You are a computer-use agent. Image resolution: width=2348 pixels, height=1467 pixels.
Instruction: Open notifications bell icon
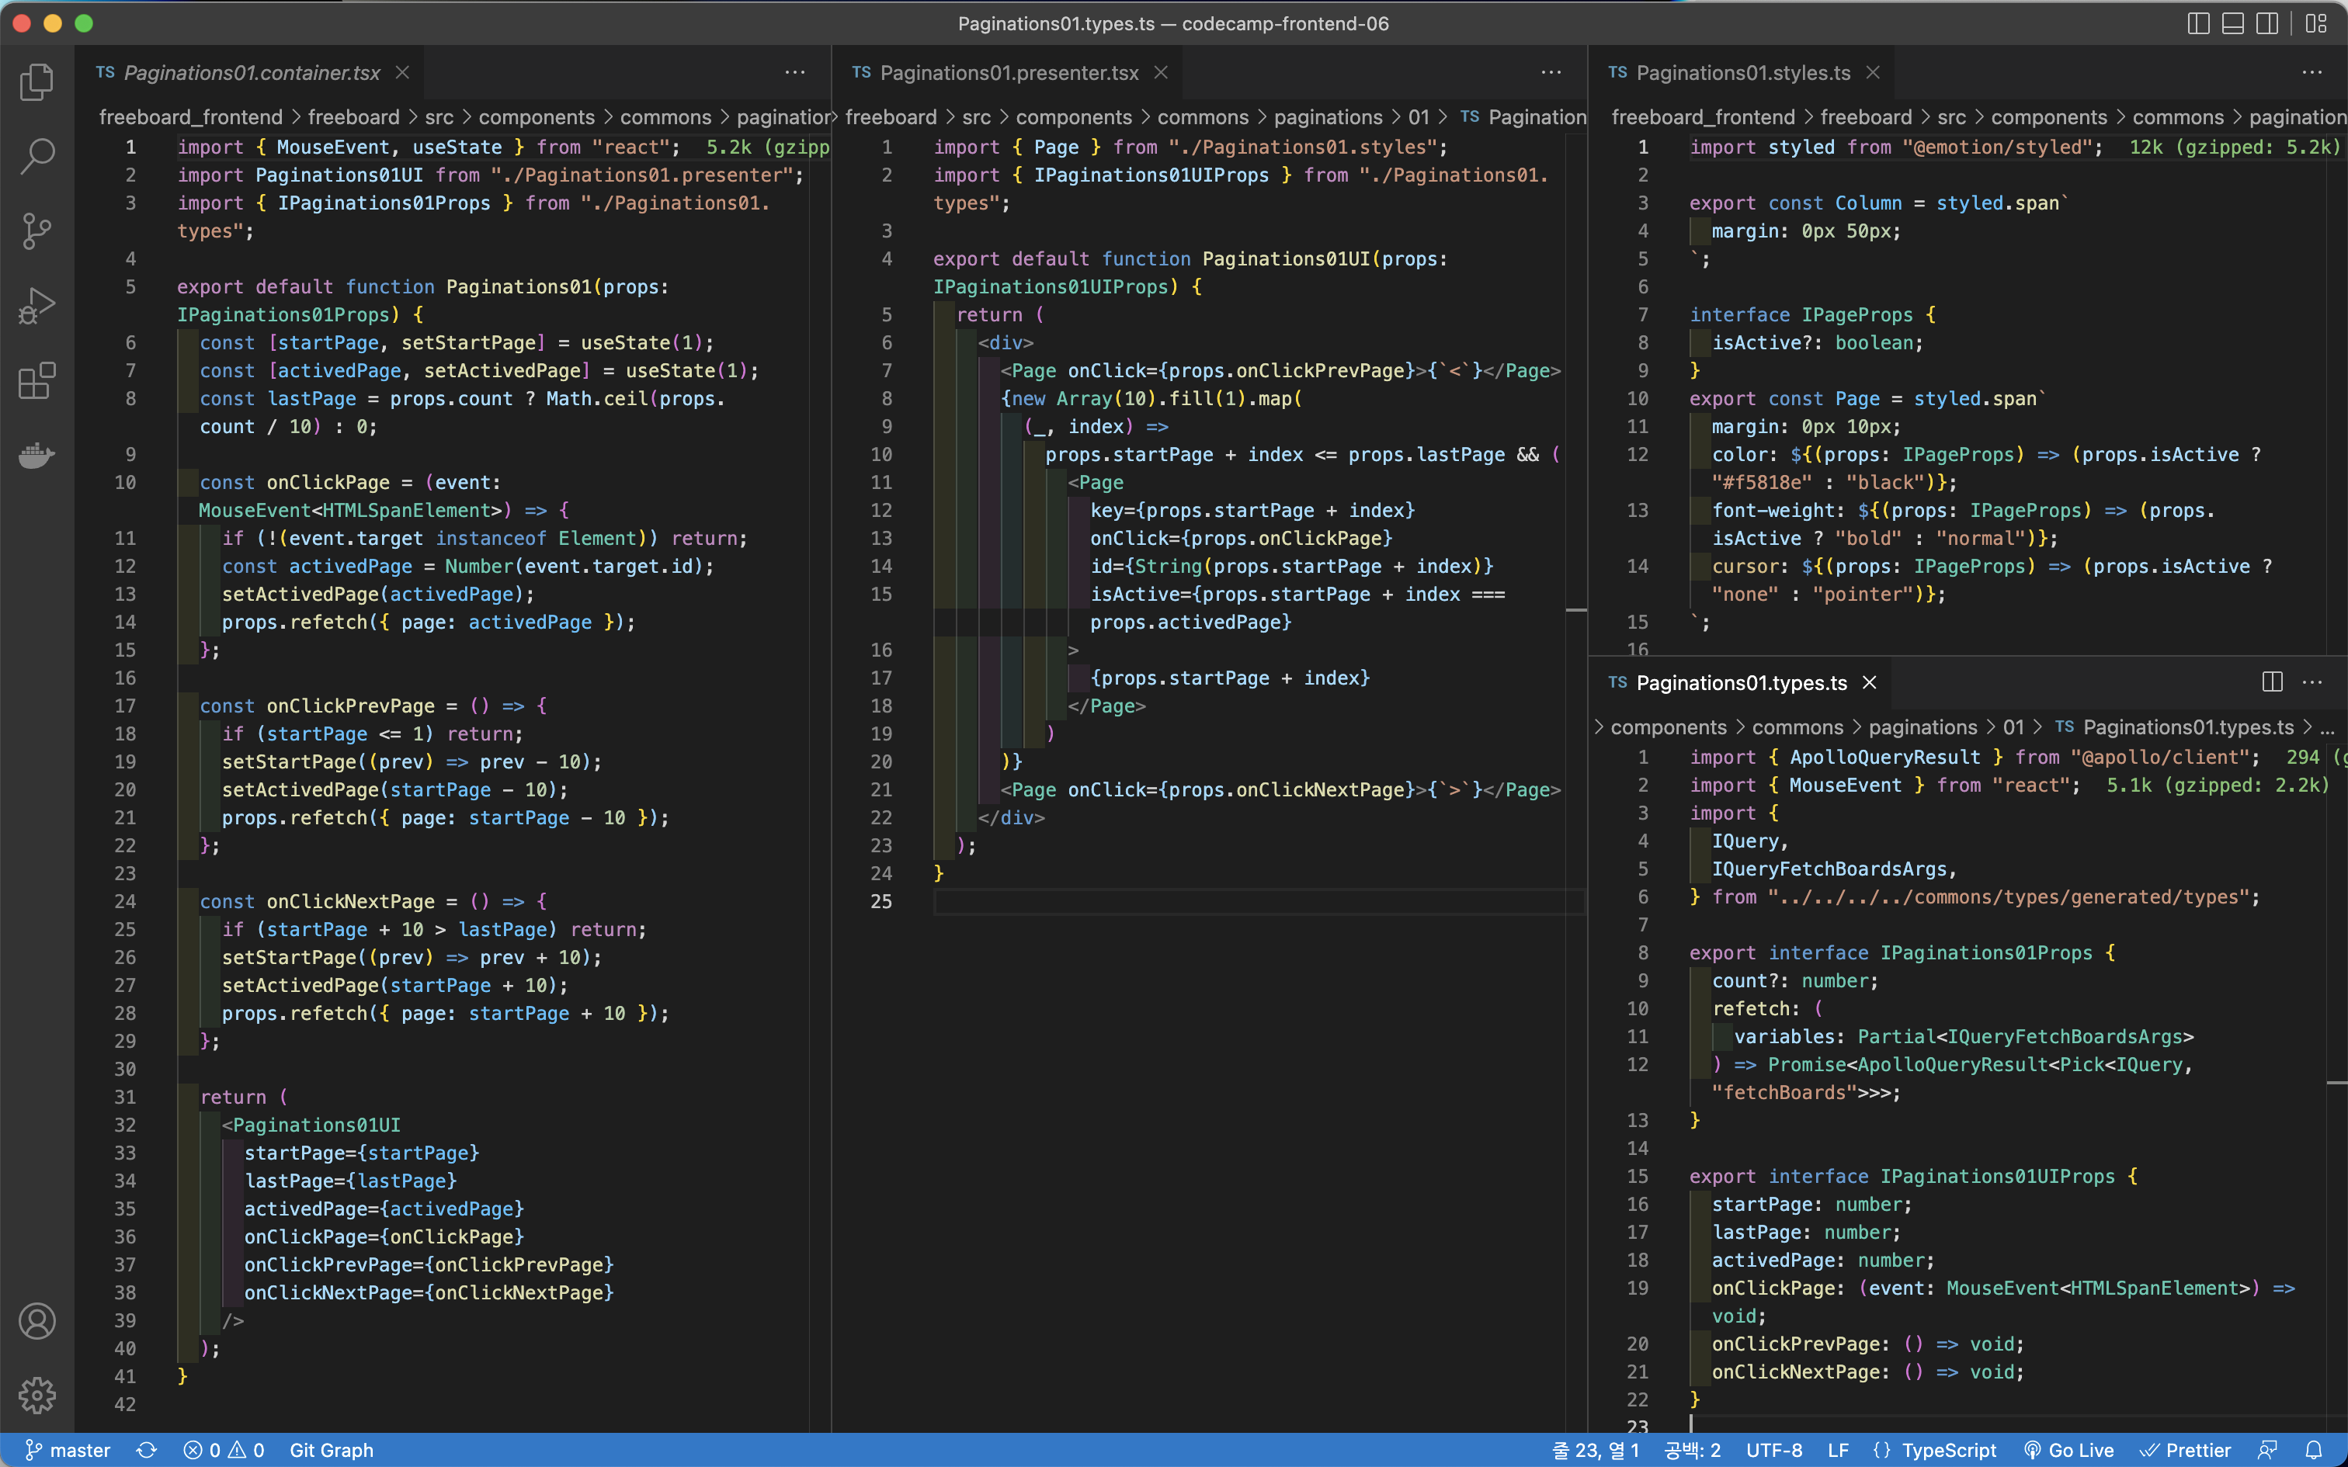tap(2314, 1450)
